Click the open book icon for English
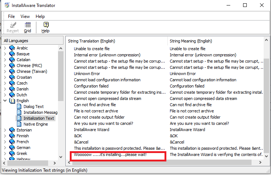The width and height of the screenshot is (271, 175). pos(12,101)
